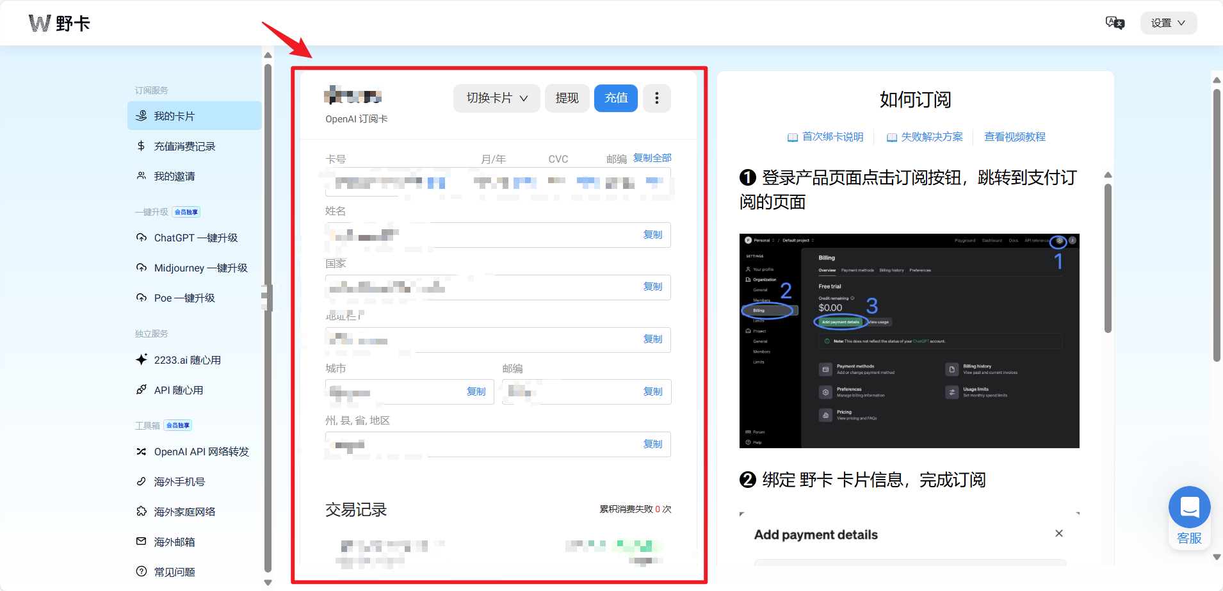Screen dimensions: 1223x591
Task: Copy the 姓名 field value
Action: click(653, 235)
